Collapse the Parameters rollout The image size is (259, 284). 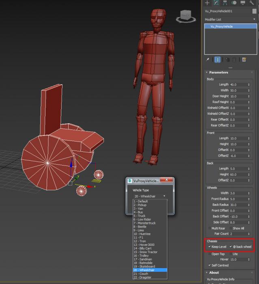tap(218, 72)
